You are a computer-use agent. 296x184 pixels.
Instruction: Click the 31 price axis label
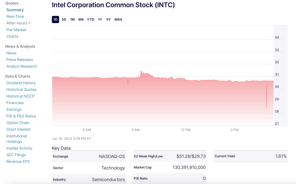point(277,75)
